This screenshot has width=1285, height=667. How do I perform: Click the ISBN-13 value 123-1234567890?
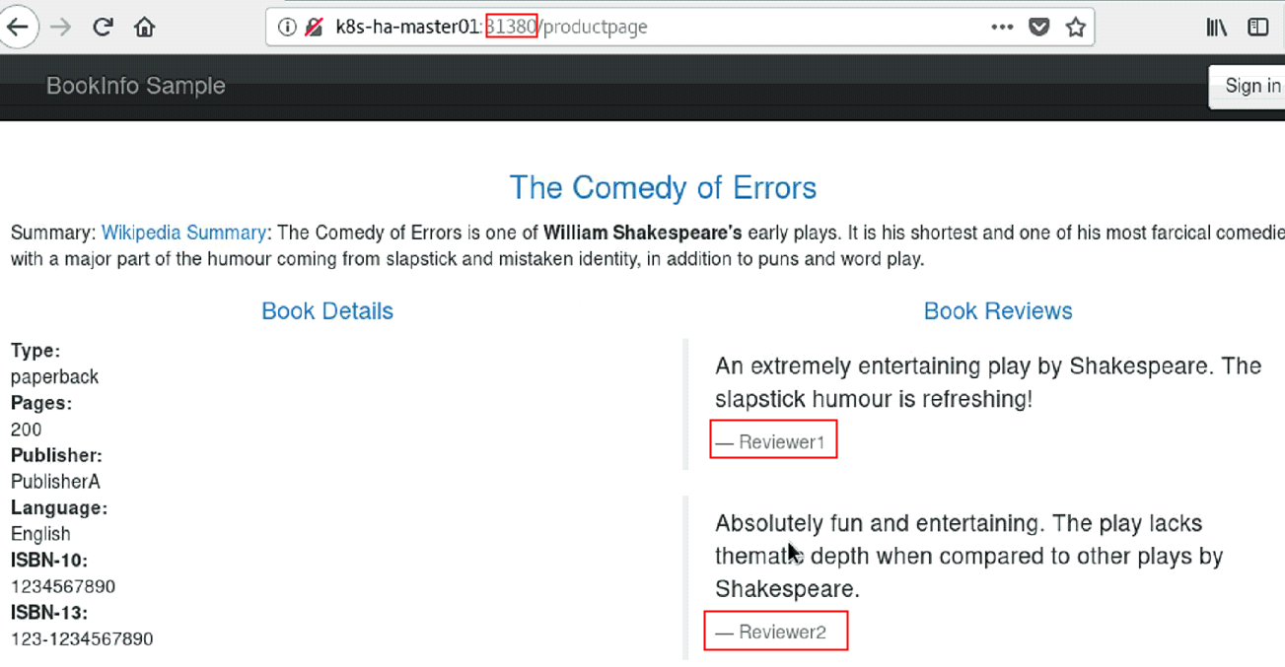[x=82, y=638]
